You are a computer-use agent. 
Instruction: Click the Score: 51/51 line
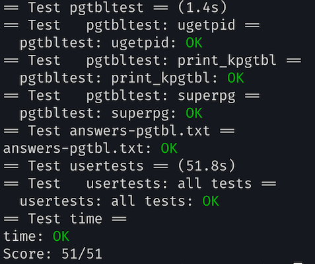[x=53, y=253]
